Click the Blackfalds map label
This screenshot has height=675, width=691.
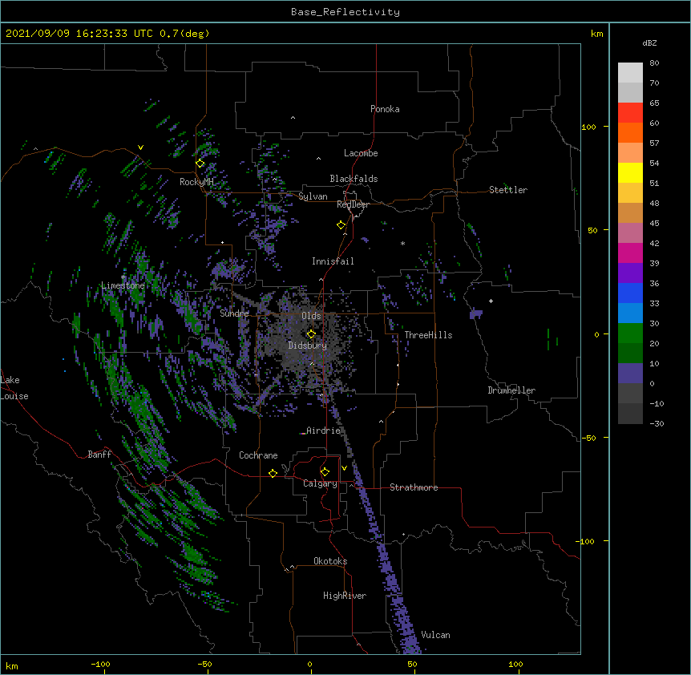tap(354, 179)
